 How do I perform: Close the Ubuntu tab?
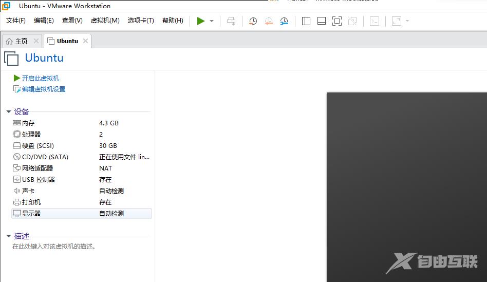(x=85, y=41)
